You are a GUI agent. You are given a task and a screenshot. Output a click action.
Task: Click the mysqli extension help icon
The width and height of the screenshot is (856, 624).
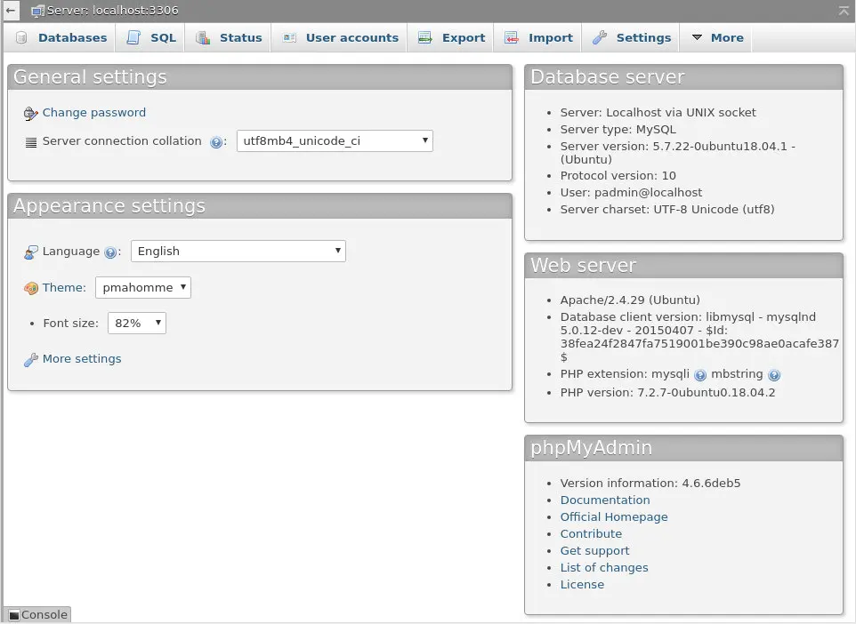click(x=700, y=375)
